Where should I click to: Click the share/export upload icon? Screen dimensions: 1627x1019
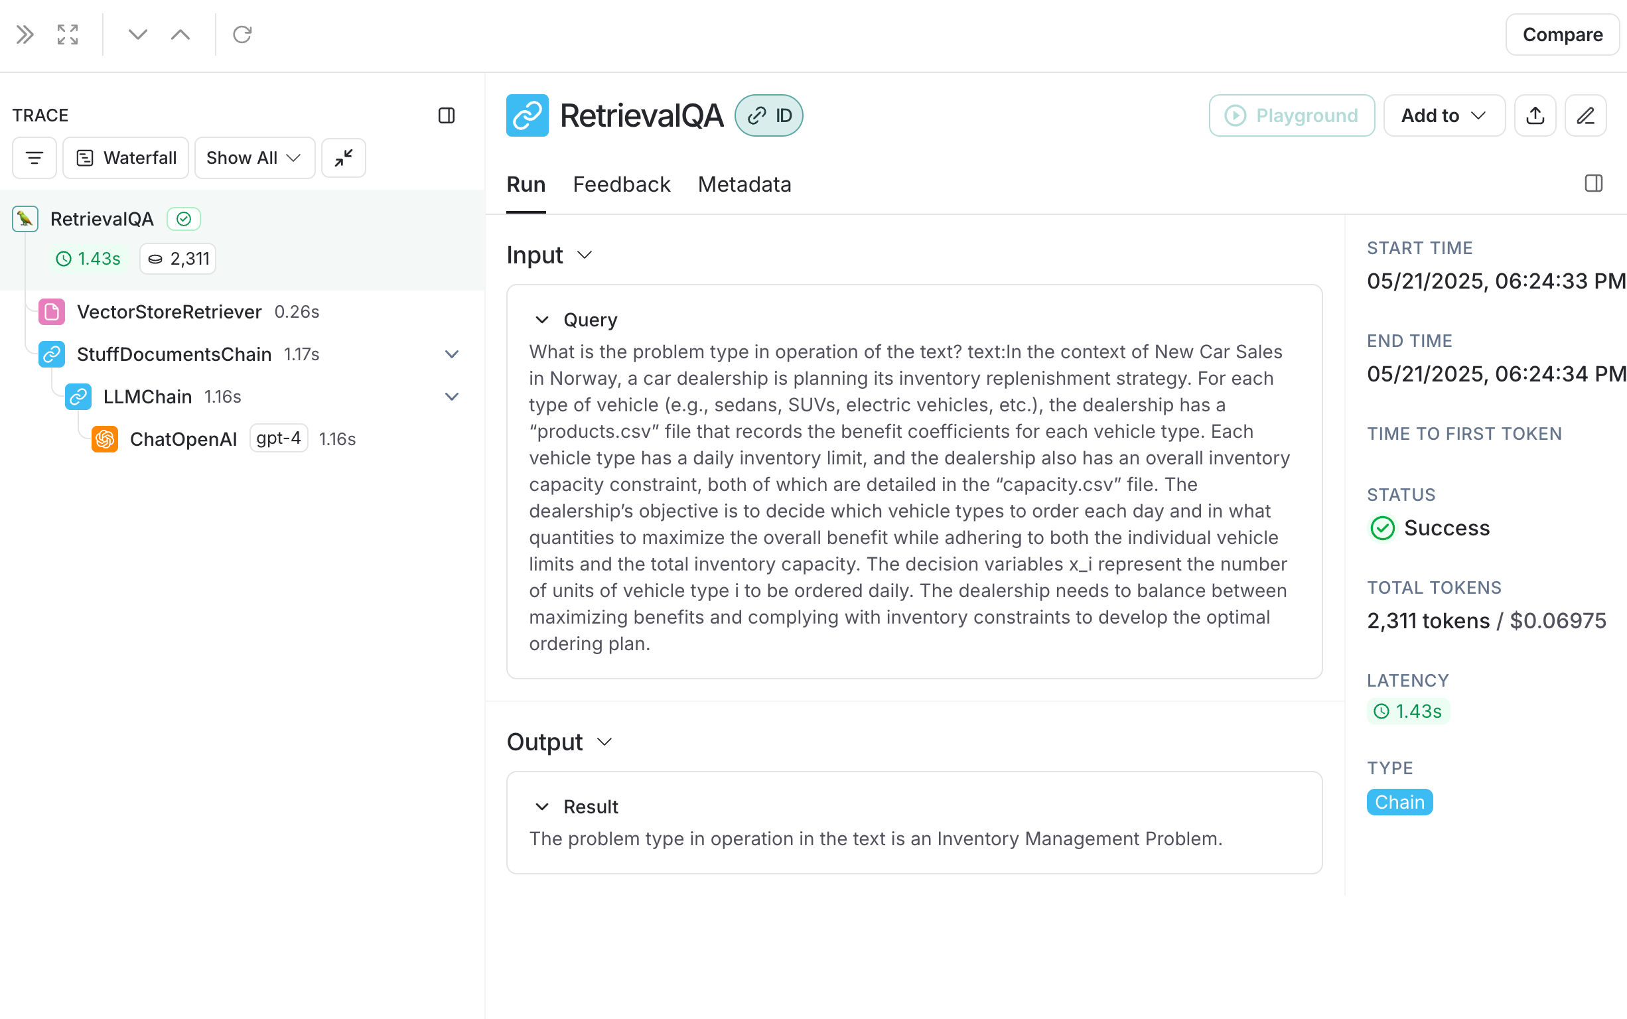click(1535, 115)
